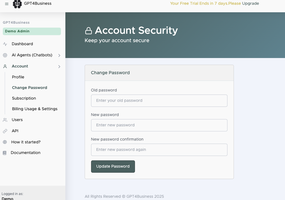Click the New password confirmation field

pyautogui.click(x=159, y=150)
